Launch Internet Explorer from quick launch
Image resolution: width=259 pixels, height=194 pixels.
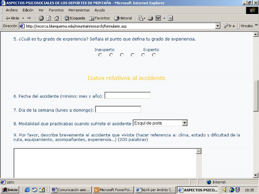(x=27, y=190)
